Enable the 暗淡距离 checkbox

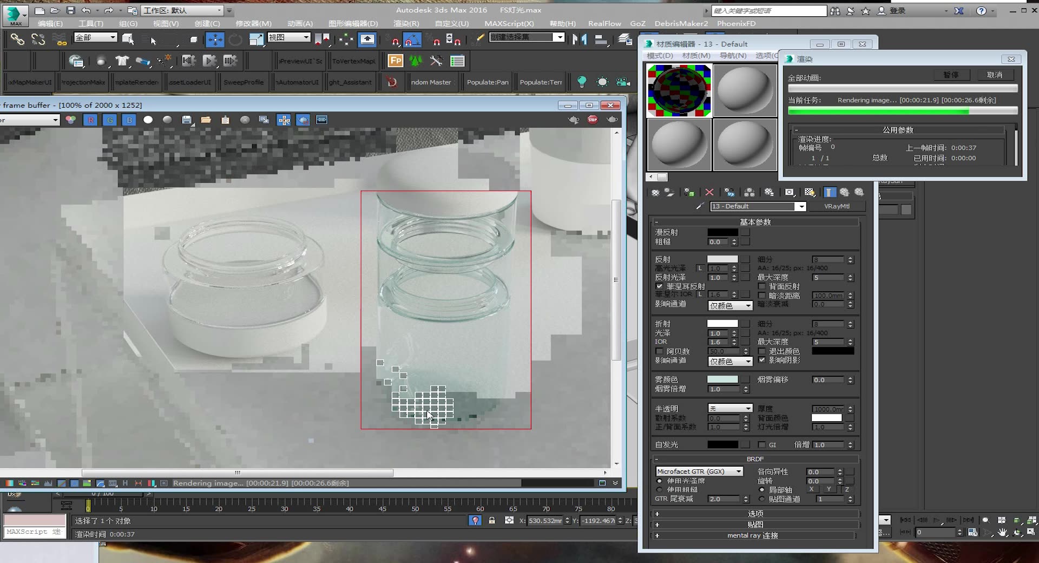(762, 296)
